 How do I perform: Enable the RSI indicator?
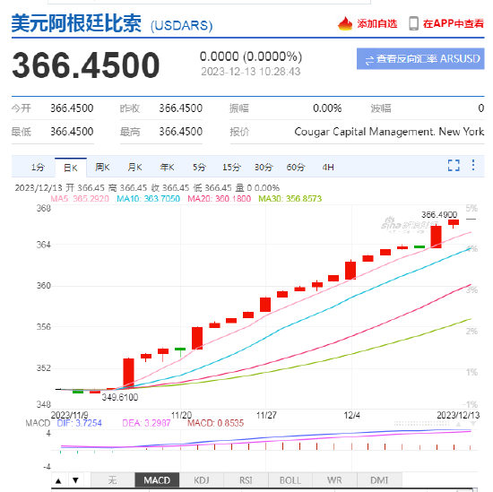point(246,480)
